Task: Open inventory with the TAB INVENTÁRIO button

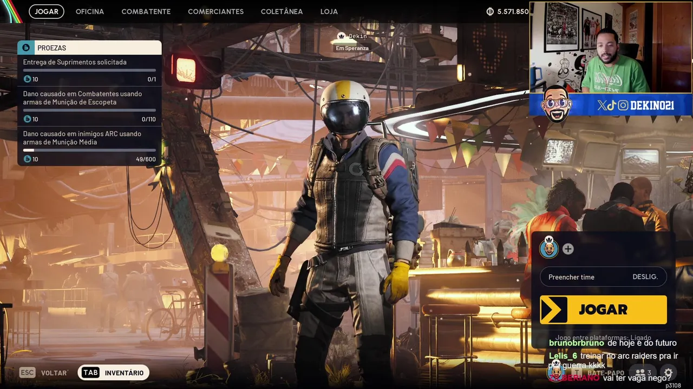Action: [x=113, y=373]
